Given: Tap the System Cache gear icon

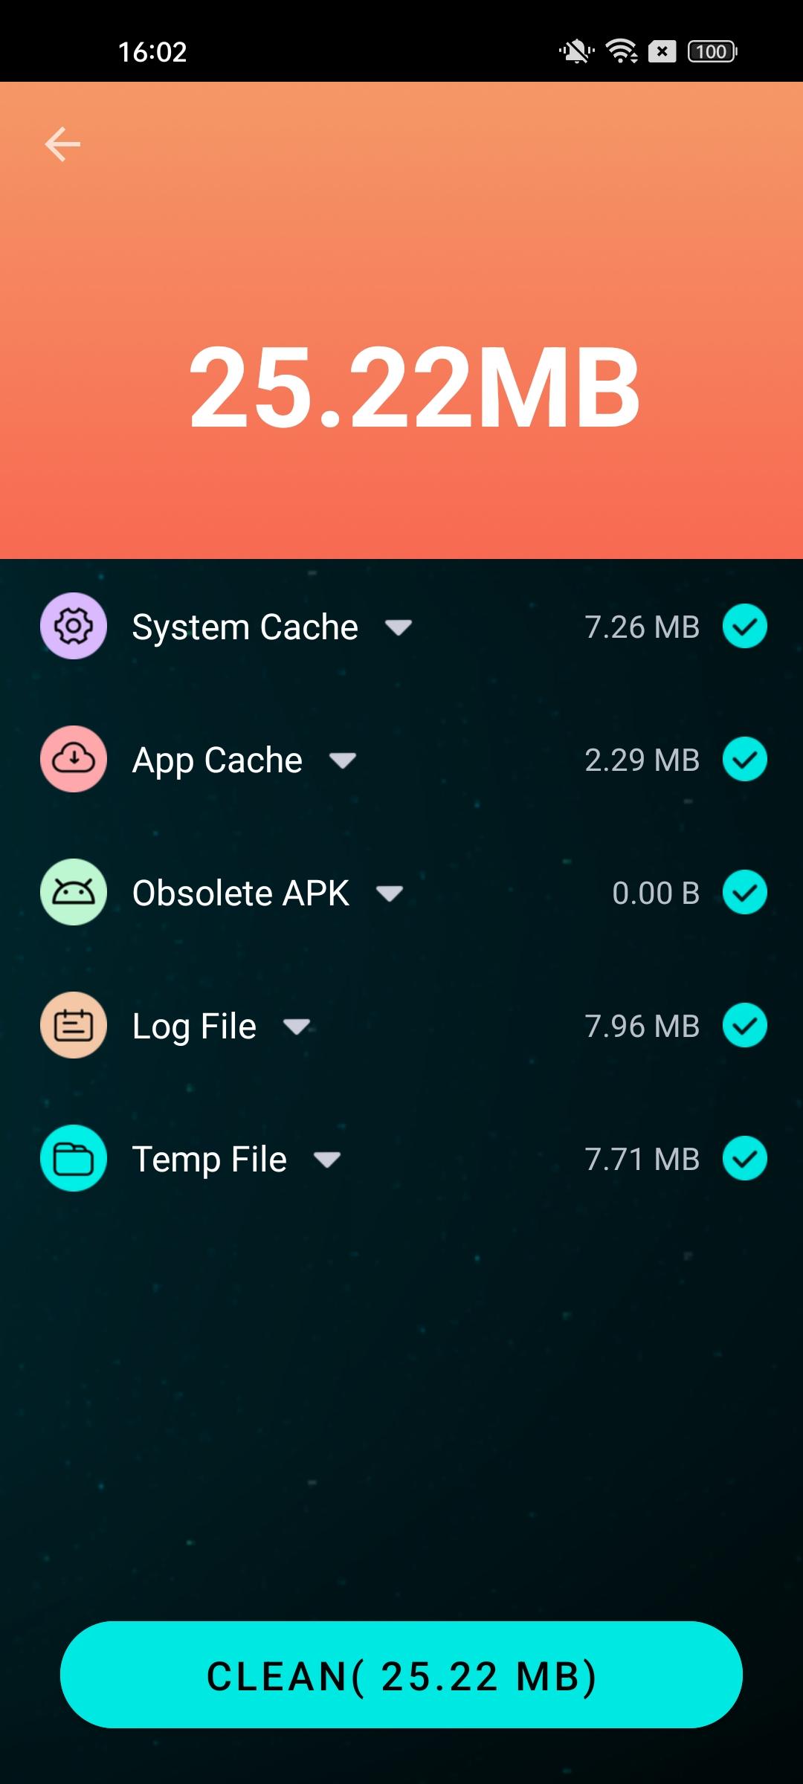Looking at the screenshot, I should [x=73, y=626].
